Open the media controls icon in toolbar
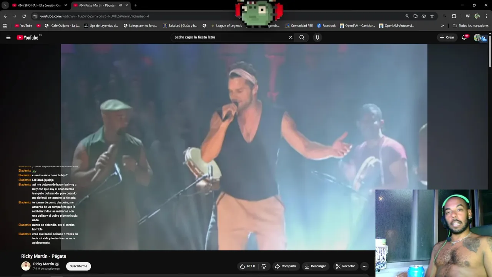 tap(468, 16)
